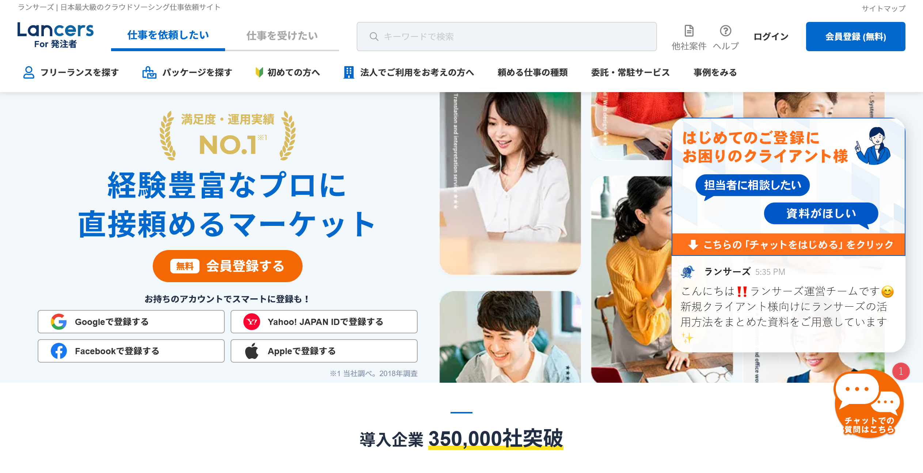This screenshot has width=923, height=473.
Task: Click the beginner leaf icon 初めての方へ
Action: (259, 72)
